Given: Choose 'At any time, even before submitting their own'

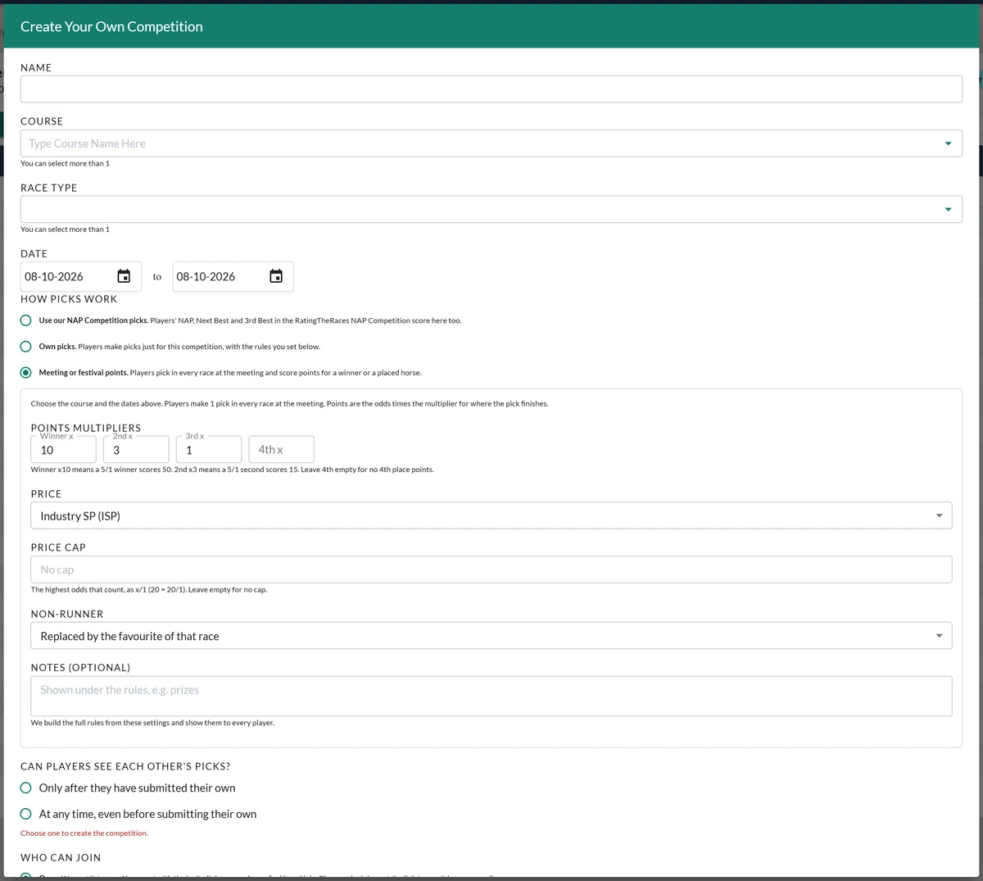Looking at the screenshot, I should (26, 815).
